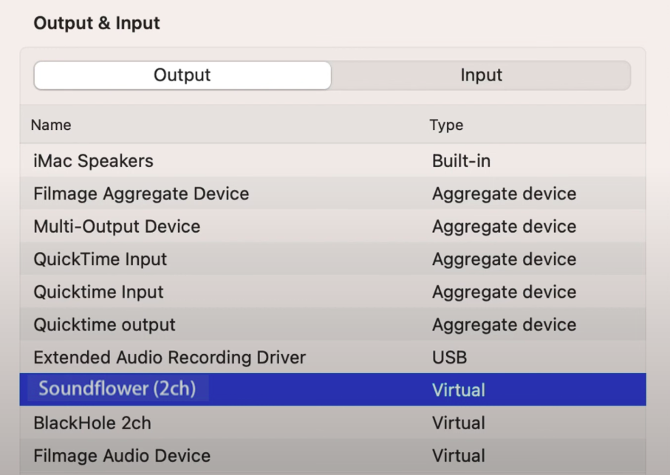Choose Filmage Aggregate Device from list
Screen dimensions: 670x475
(141, 194)
